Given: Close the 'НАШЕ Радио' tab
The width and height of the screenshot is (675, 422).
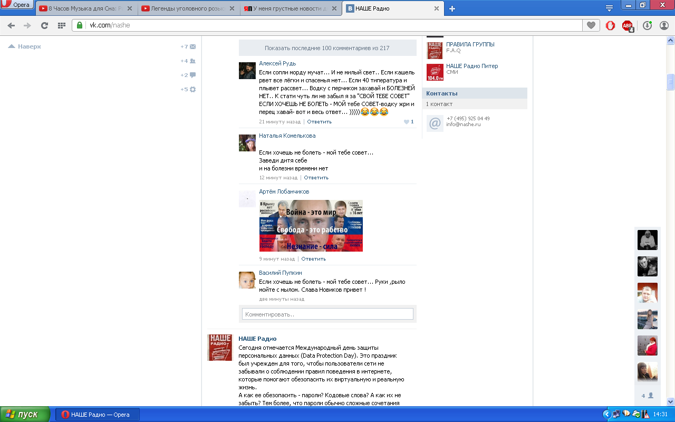Looking at the screenshot, I should click(436, 8).
